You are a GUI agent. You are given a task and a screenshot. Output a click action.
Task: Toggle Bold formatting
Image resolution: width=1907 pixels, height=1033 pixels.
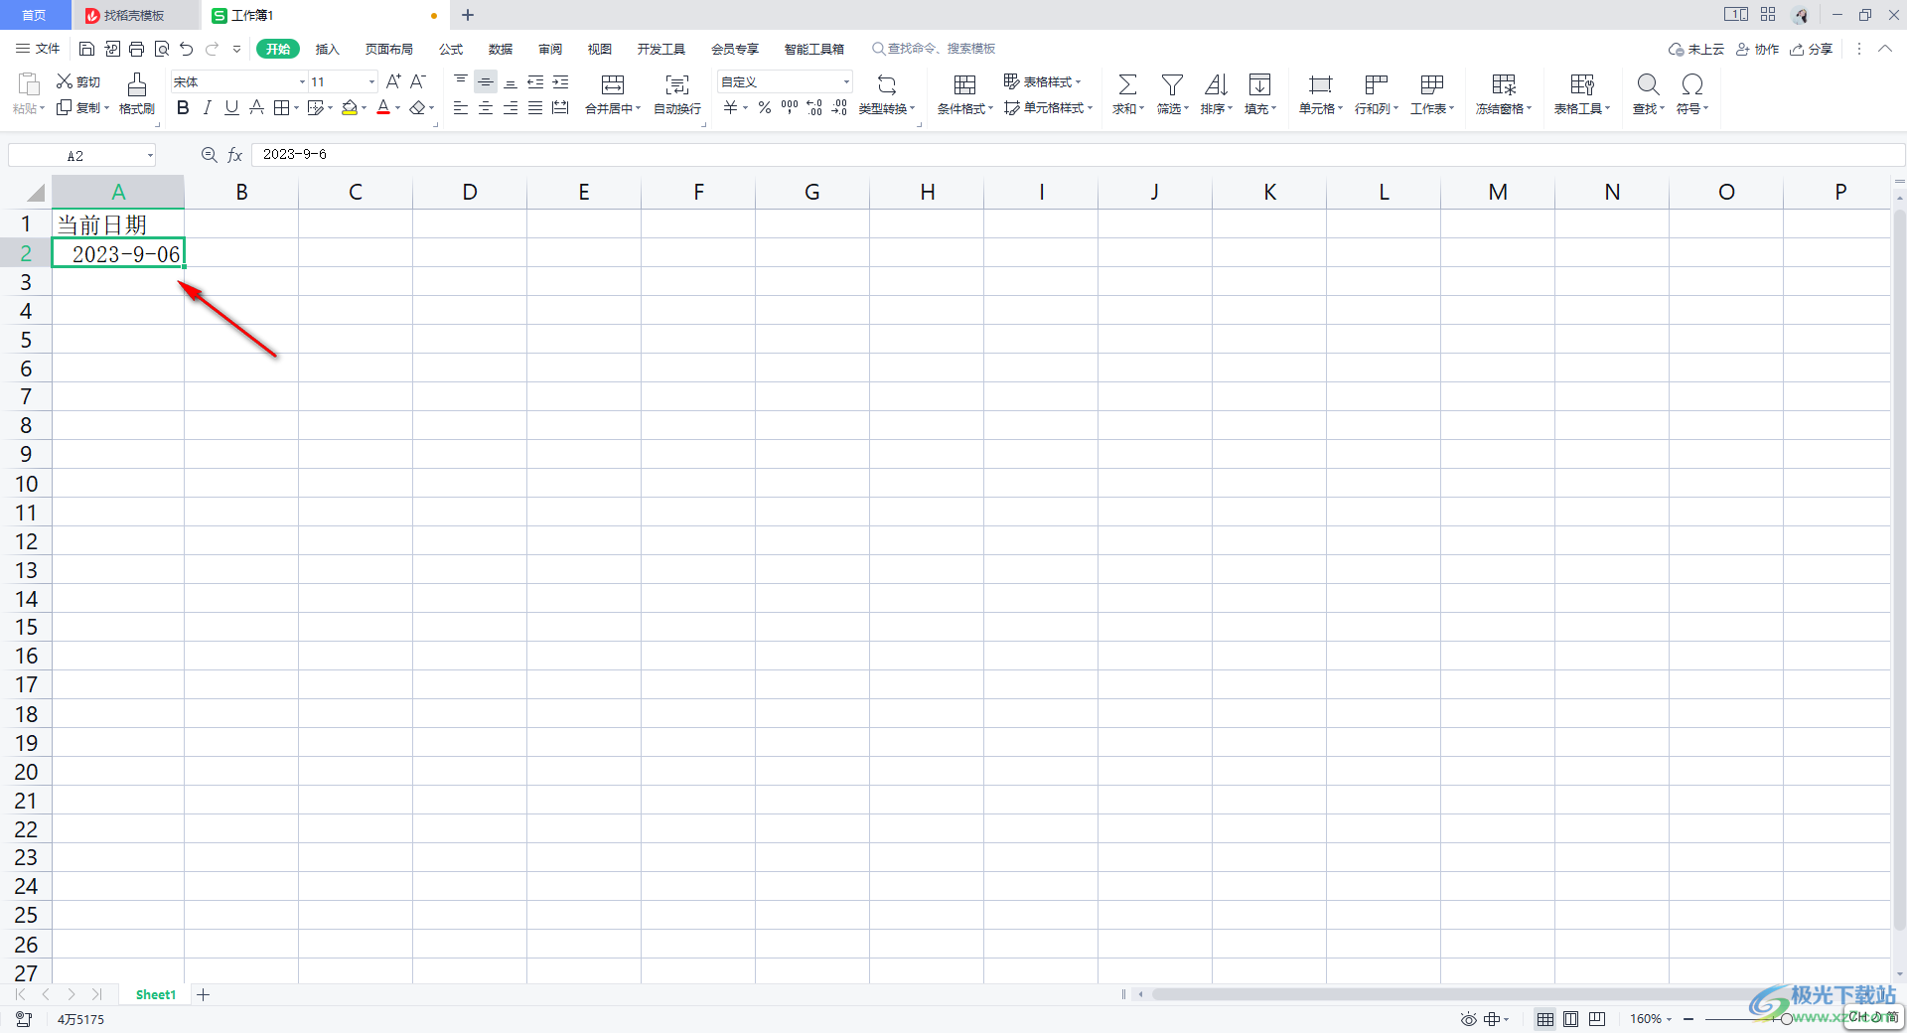click(183, 107)
